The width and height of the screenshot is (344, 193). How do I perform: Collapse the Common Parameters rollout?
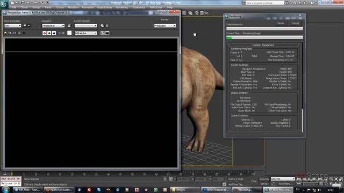[263, 45]
